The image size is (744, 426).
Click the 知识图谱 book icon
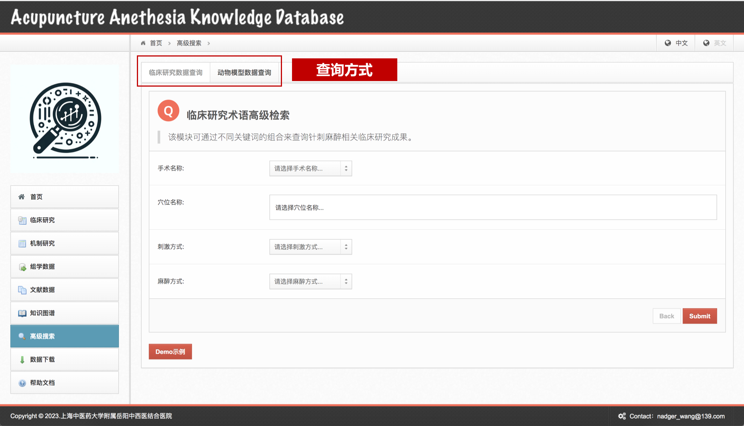(x=22, y=313)
